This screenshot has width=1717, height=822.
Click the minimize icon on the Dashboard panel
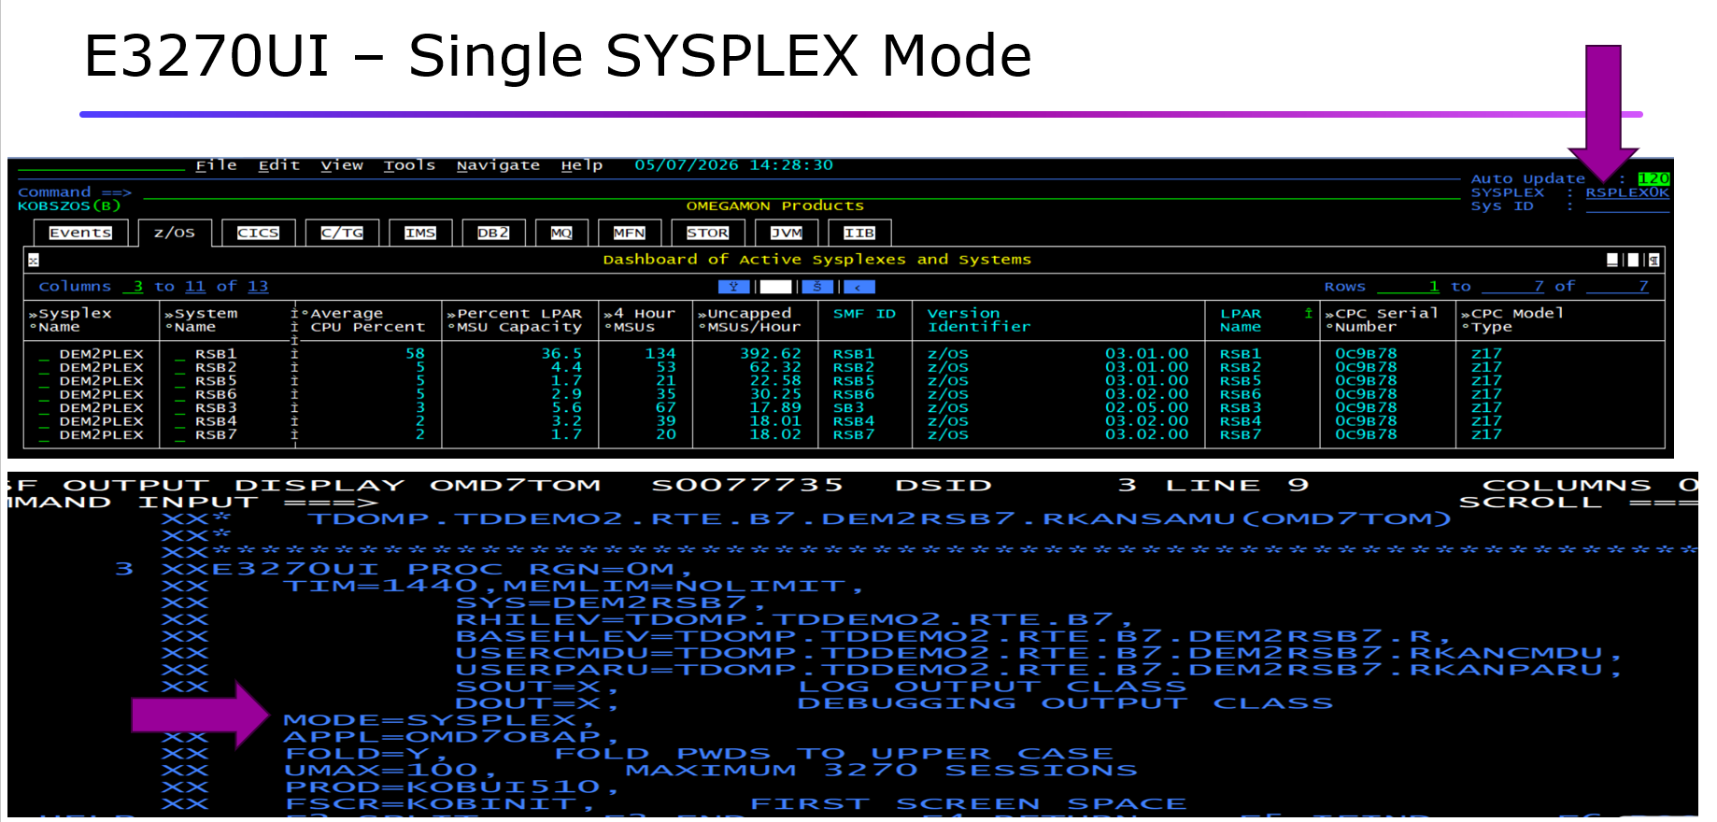coord(1612,260)
